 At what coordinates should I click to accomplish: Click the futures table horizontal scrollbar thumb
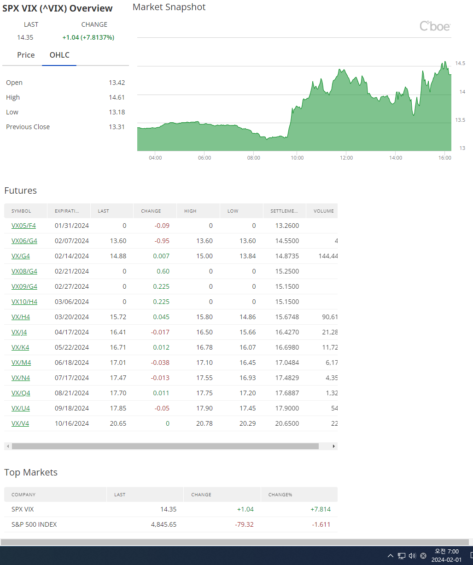[165, 446]
